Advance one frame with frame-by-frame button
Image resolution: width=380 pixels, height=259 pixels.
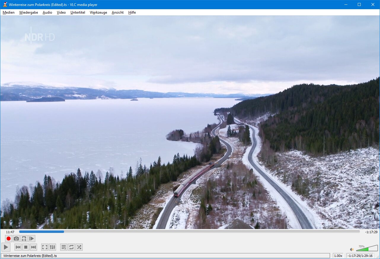pos(32,239)
